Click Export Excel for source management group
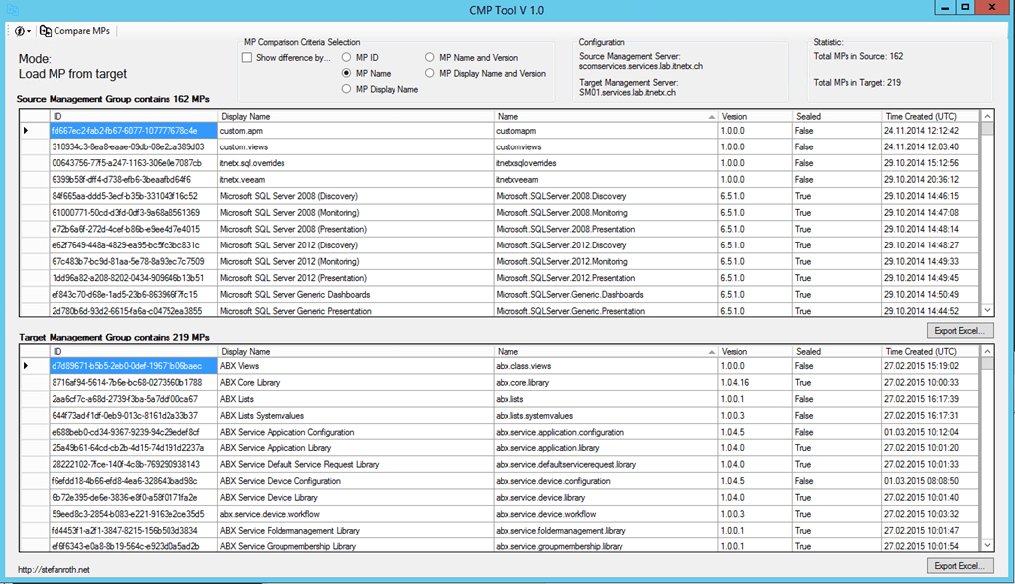This screenshot has width=1015, height=584. 958,330
